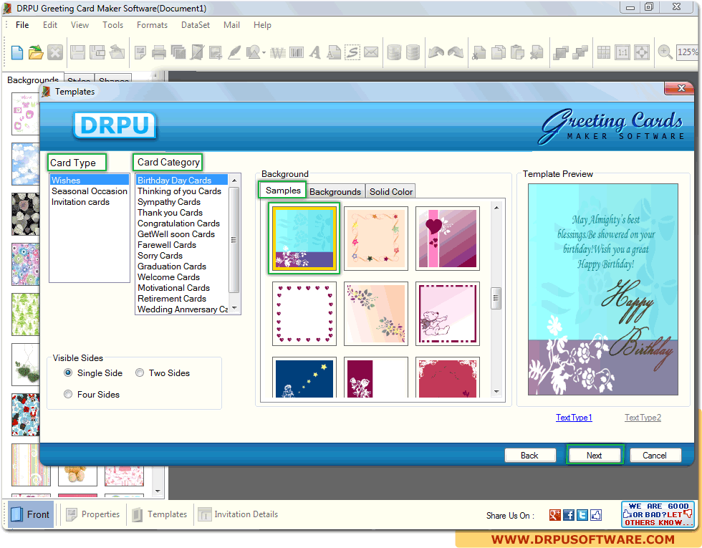Switch to the Solid Color tab
Viewport: 702px width, 548px height.
pyautogui.click(x=391, y=192)
